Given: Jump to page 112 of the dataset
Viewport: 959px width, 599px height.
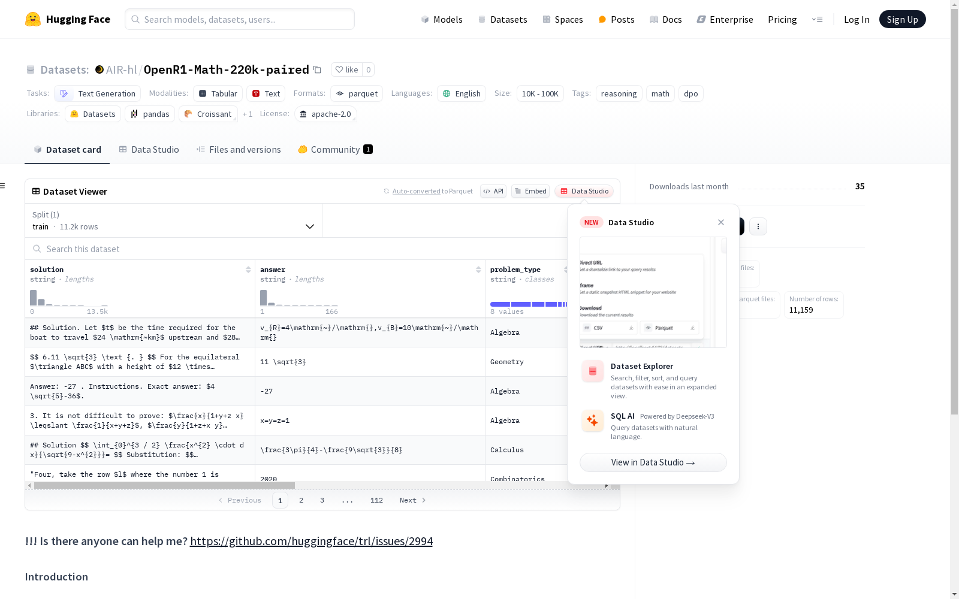Looking at the screenshot, I should coord(376,500).
